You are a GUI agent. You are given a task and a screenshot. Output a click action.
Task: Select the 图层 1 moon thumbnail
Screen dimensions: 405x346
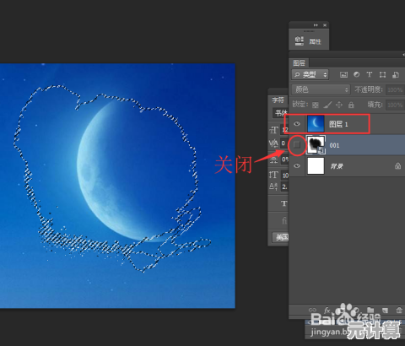click(x=316, y=124)
